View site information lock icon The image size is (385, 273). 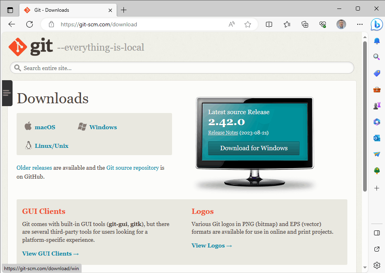pyautogui.click(x=51, y=24)
